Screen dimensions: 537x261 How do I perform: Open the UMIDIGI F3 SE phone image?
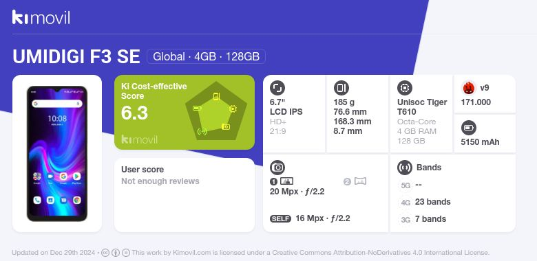click(57, 154)
